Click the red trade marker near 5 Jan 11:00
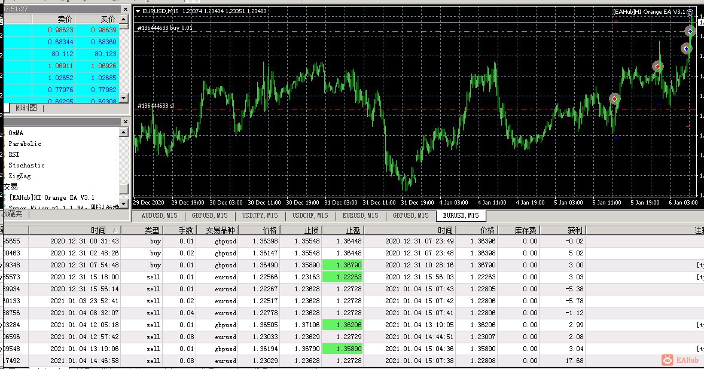 tap(614, 99)
